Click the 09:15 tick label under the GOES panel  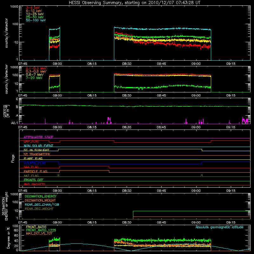[x=231, y=127]
